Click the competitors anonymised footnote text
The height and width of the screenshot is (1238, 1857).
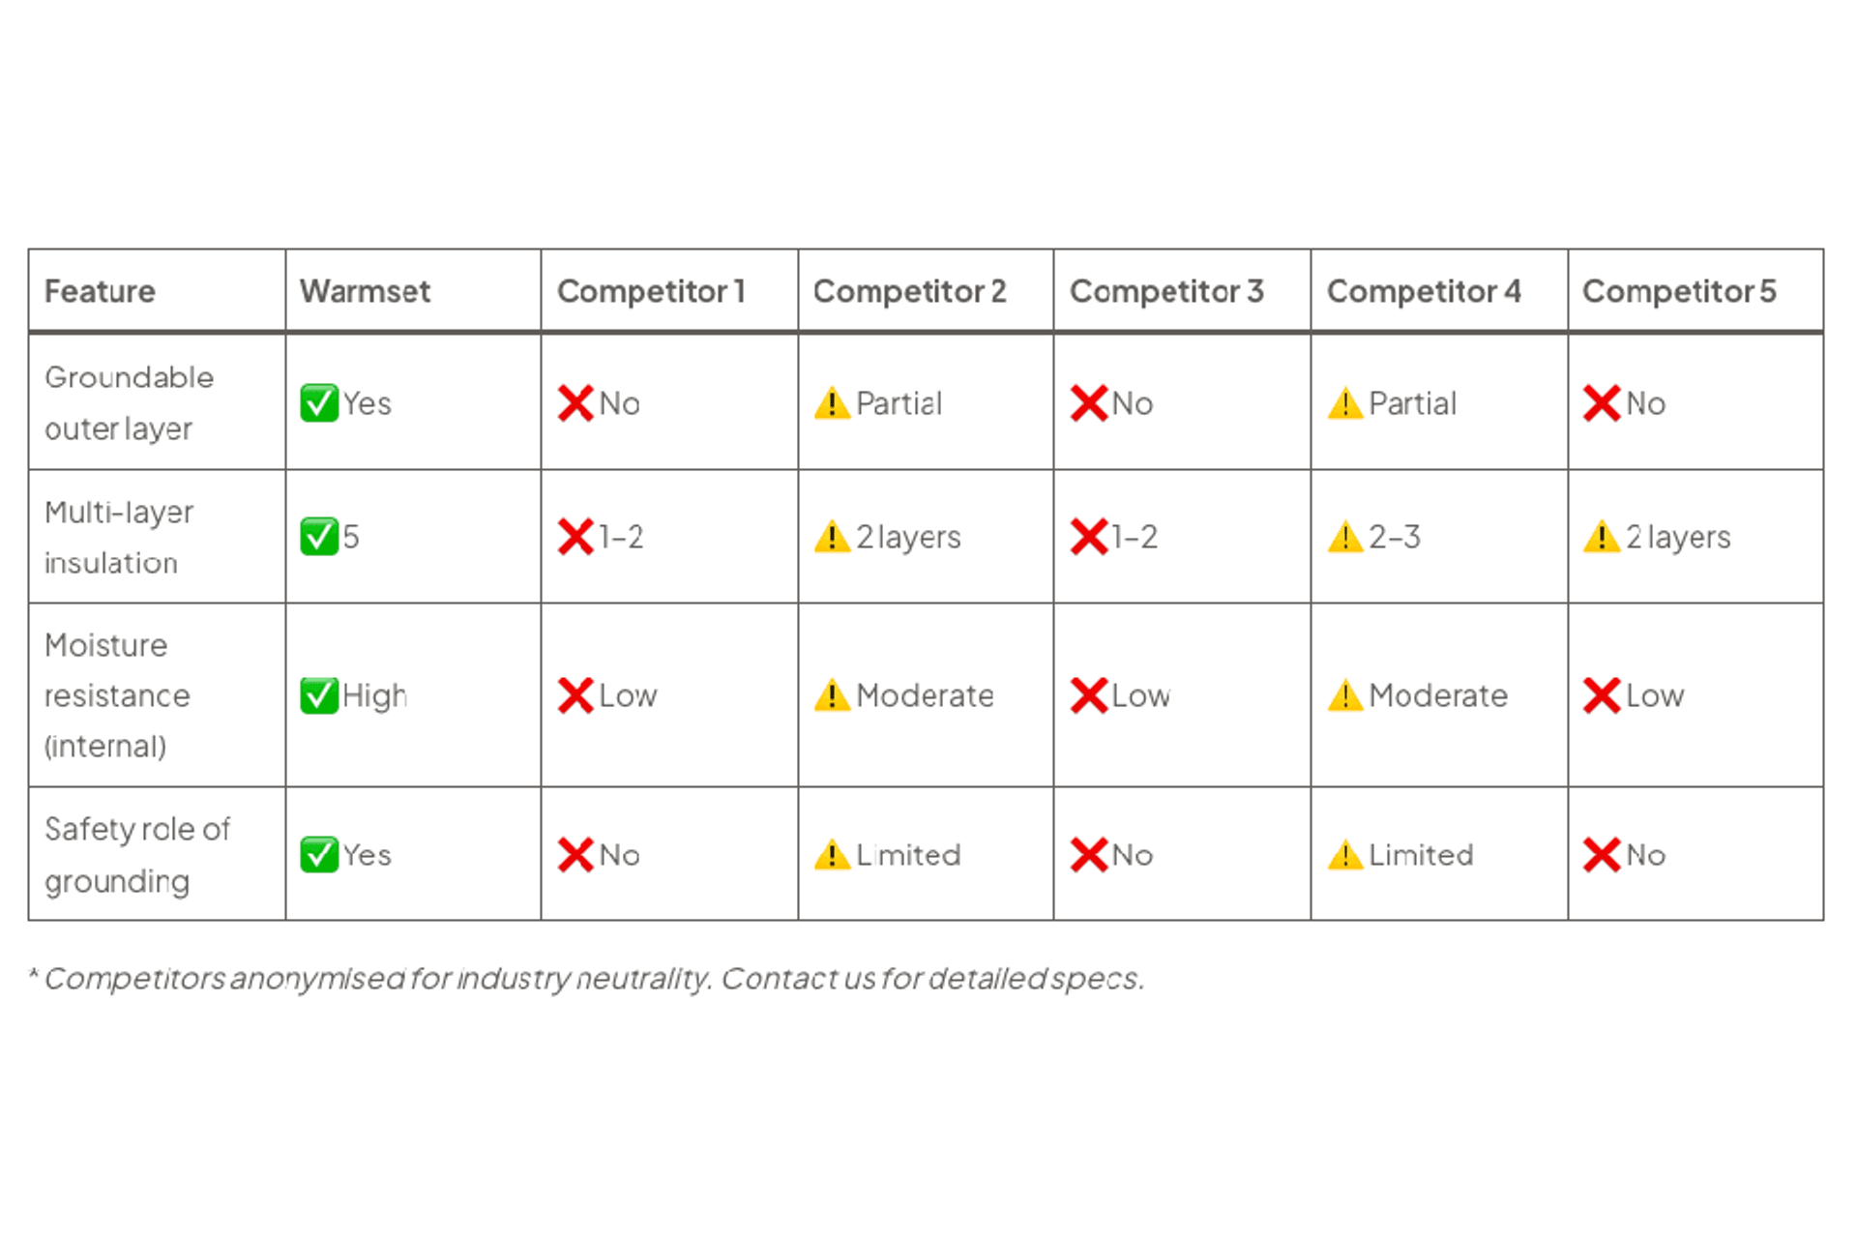tap(587, 979)
